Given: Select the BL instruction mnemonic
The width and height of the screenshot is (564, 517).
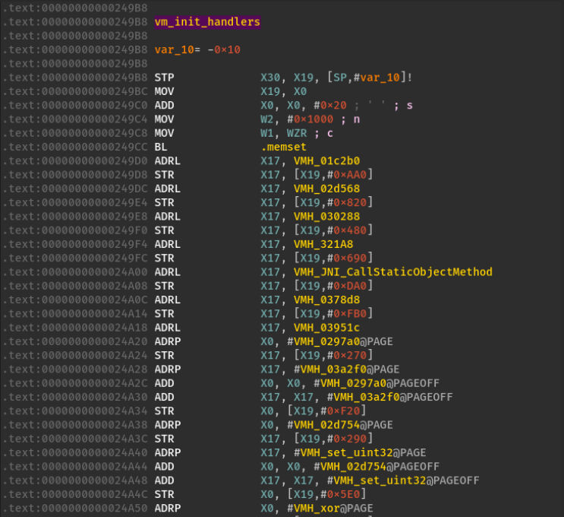Looking at the screenshot, I should 161,147.
